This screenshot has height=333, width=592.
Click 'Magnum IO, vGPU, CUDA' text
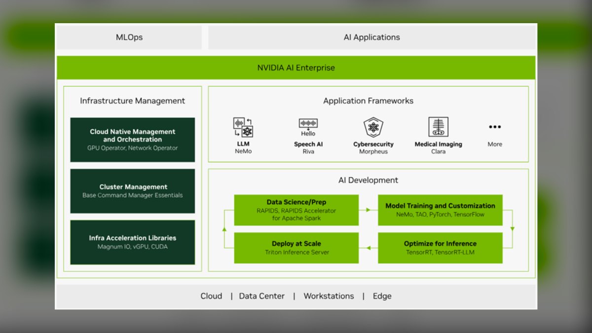[x=133, y=247]
